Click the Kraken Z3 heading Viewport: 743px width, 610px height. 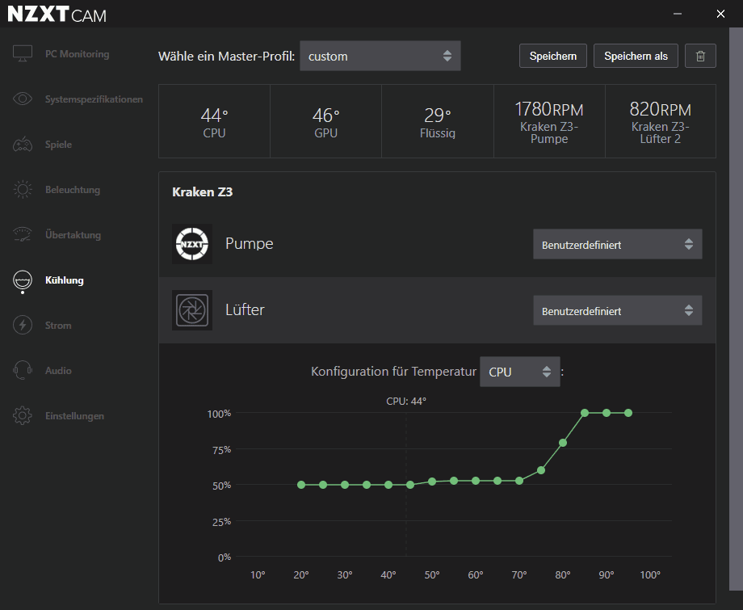pos(203,192)
